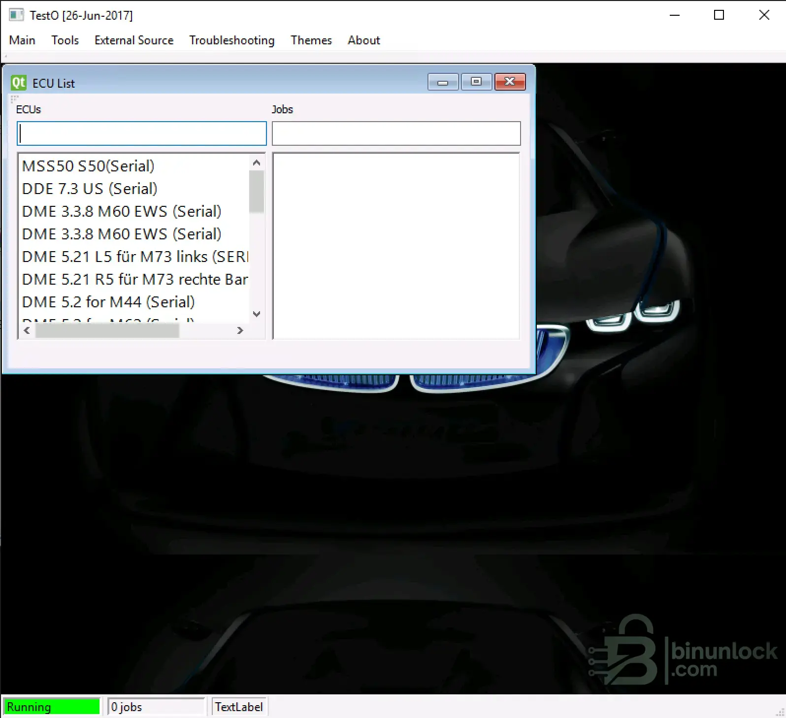
Task: Select the second DME 3.3.8 M60 EWS entry
Action: 134,234
